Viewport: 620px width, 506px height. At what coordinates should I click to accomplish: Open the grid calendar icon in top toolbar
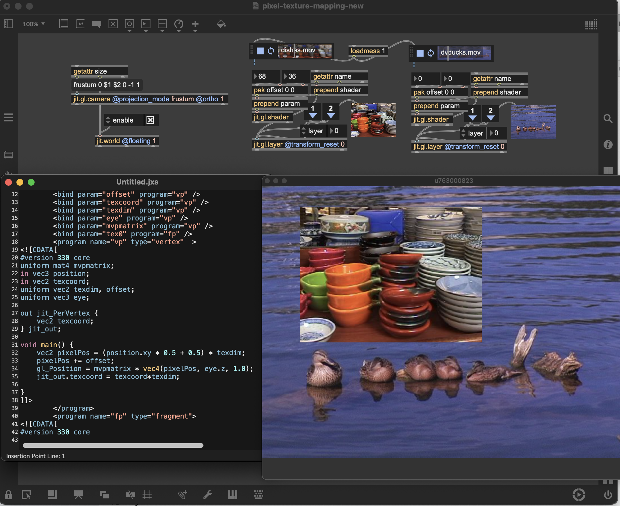click(x=591, y=25)
